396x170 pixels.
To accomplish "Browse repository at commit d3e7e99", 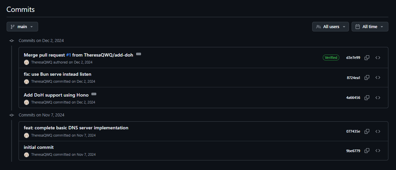I will (378, 58).
